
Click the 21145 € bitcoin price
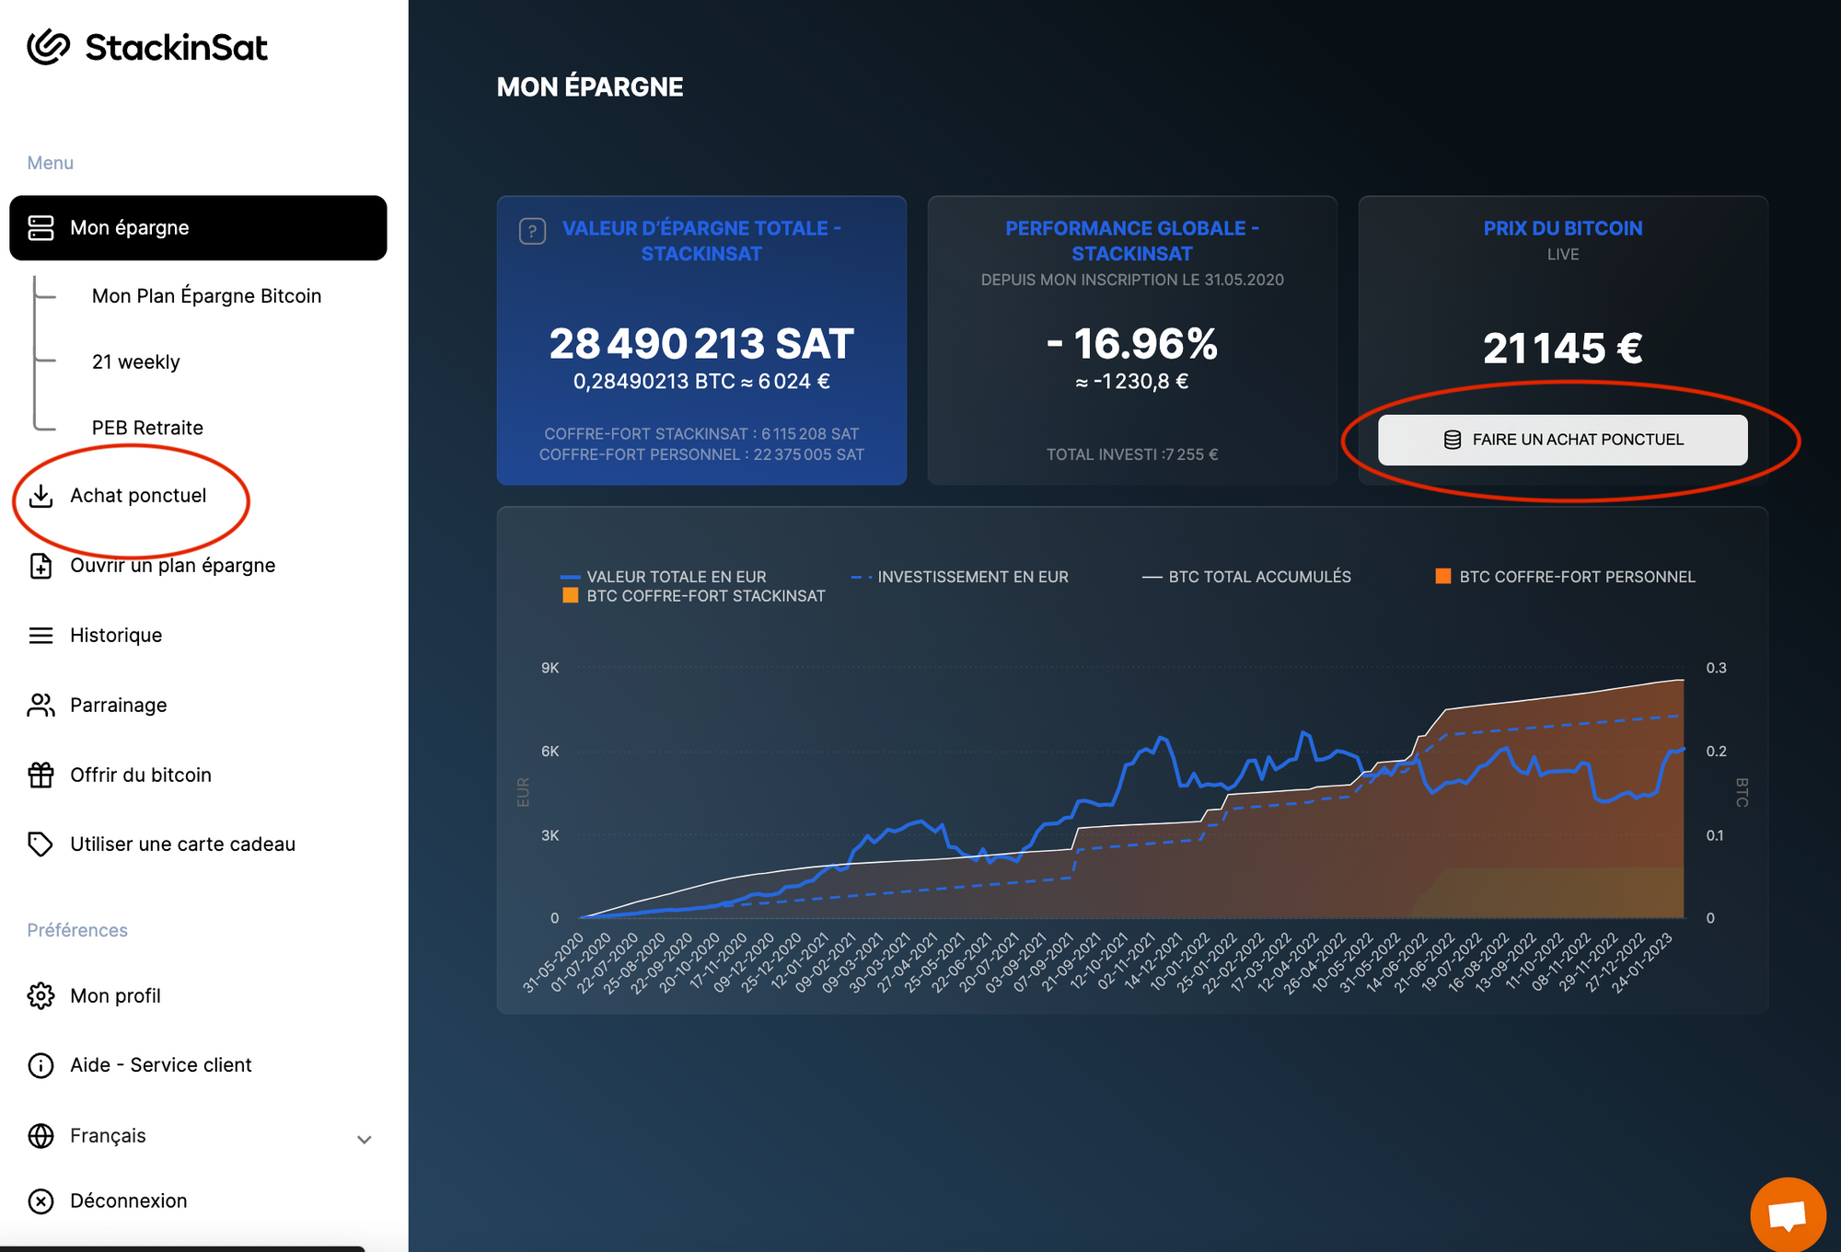pyautogui.click(x=1563, y=349)
